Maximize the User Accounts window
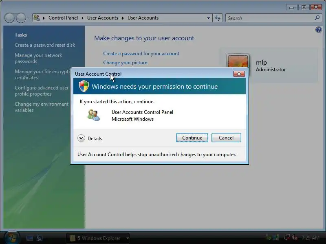The height and width of the screenshot is (244, 326). coord(304,7)
